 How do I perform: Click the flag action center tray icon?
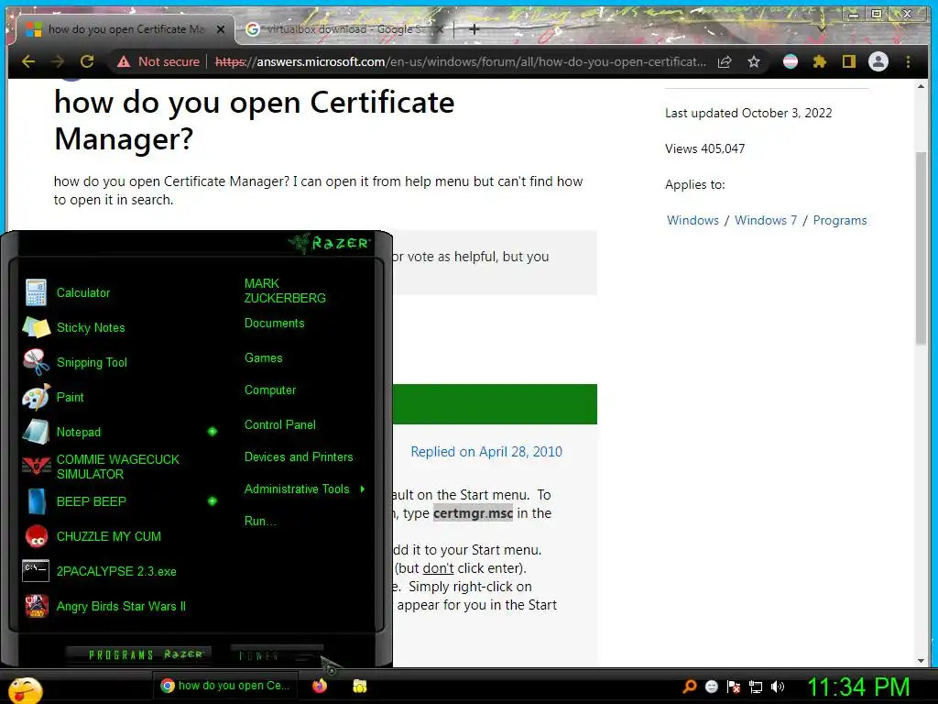pos(734,687)
